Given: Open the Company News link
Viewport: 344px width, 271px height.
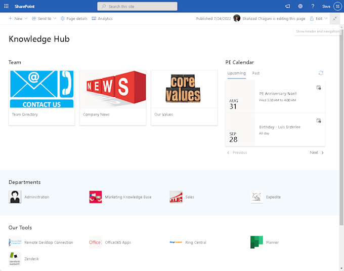Looking at the screenshot, I should pos(96,114).
